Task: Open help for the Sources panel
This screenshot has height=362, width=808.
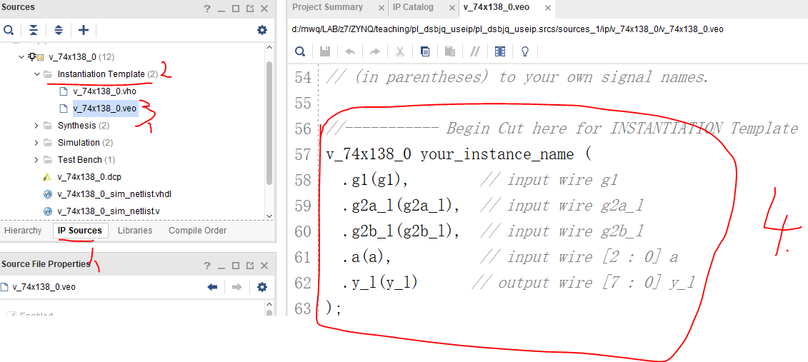Action: point(207,9)
